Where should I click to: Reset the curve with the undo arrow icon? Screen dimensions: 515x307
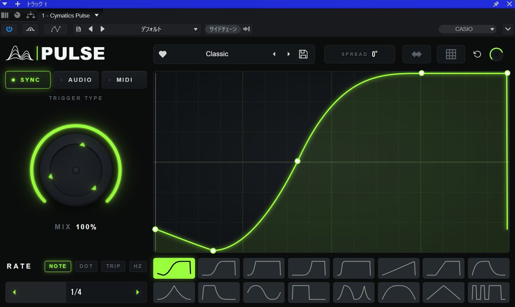(x=477, y=54)
